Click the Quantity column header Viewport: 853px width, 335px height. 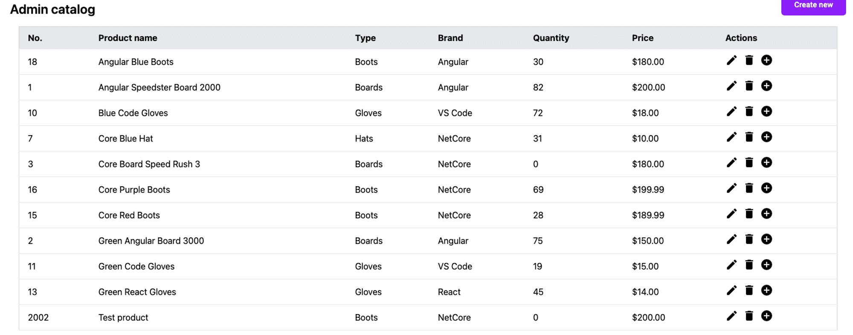pos(551,38)
